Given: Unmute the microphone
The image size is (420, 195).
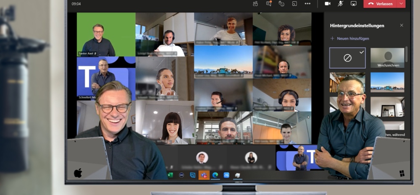Looking at the screenshot, I should pyautogui.click(x=341, y=4).
